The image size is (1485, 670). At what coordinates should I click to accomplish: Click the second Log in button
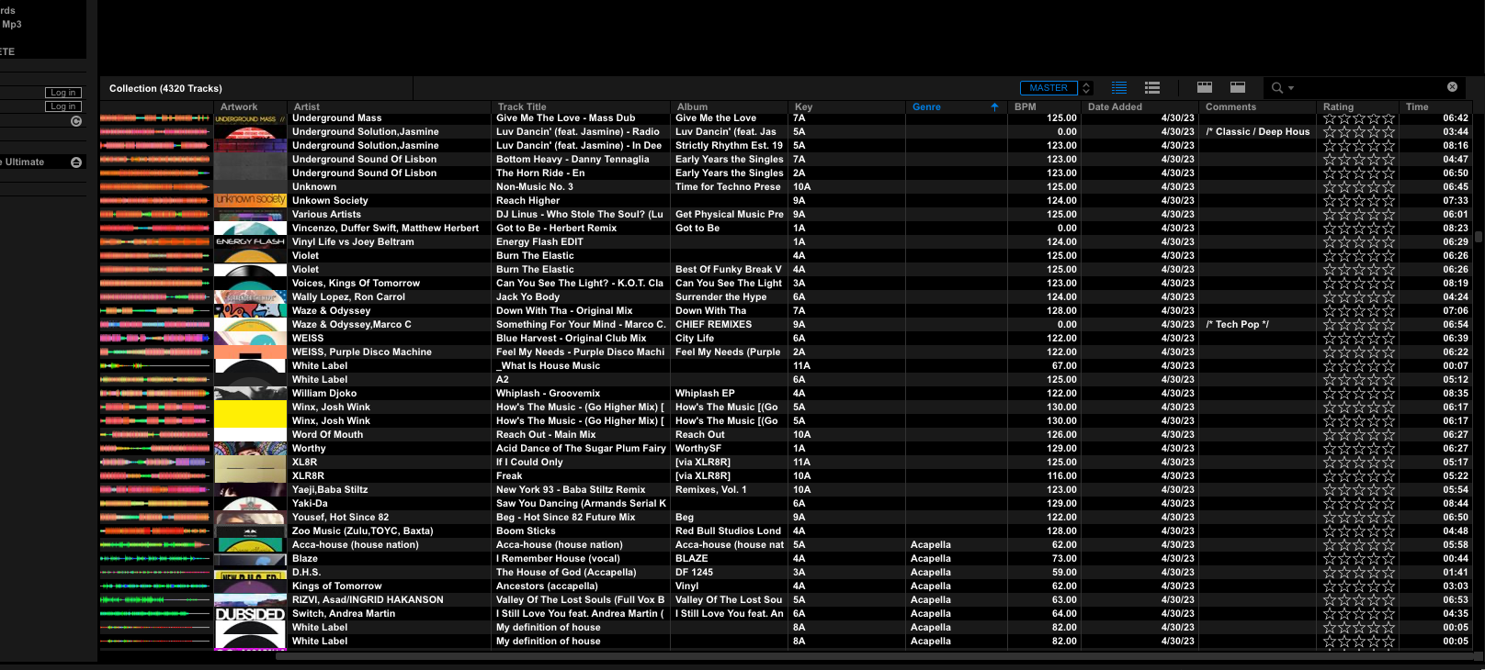(63, 106)
